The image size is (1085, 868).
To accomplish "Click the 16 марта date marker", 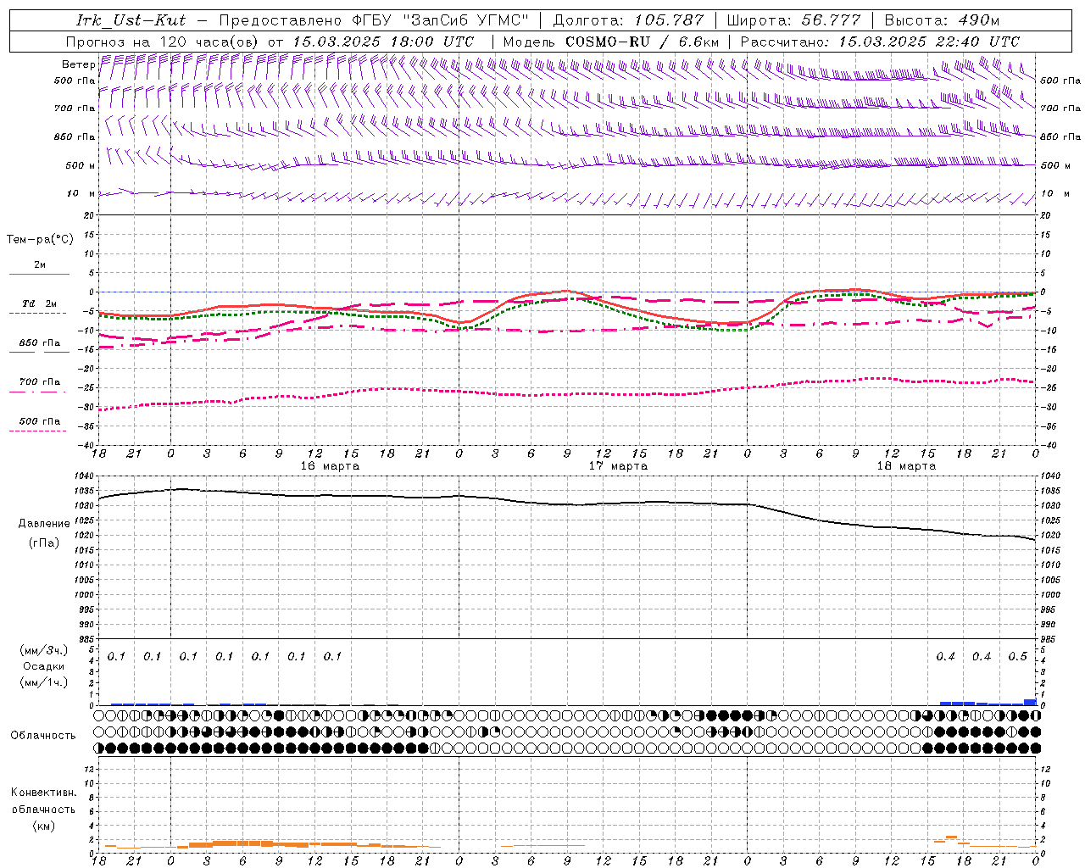I will 330,466.
